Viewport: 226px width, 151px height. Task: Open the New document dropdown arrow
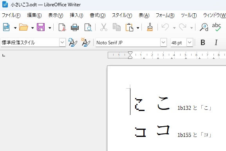click(x=15, y=28)
